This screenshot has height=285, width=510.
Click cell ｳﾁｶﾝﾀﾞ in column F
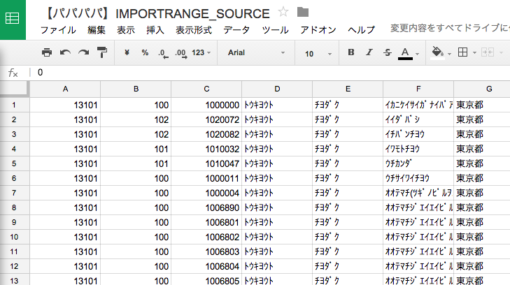click(x=418, y=163)
